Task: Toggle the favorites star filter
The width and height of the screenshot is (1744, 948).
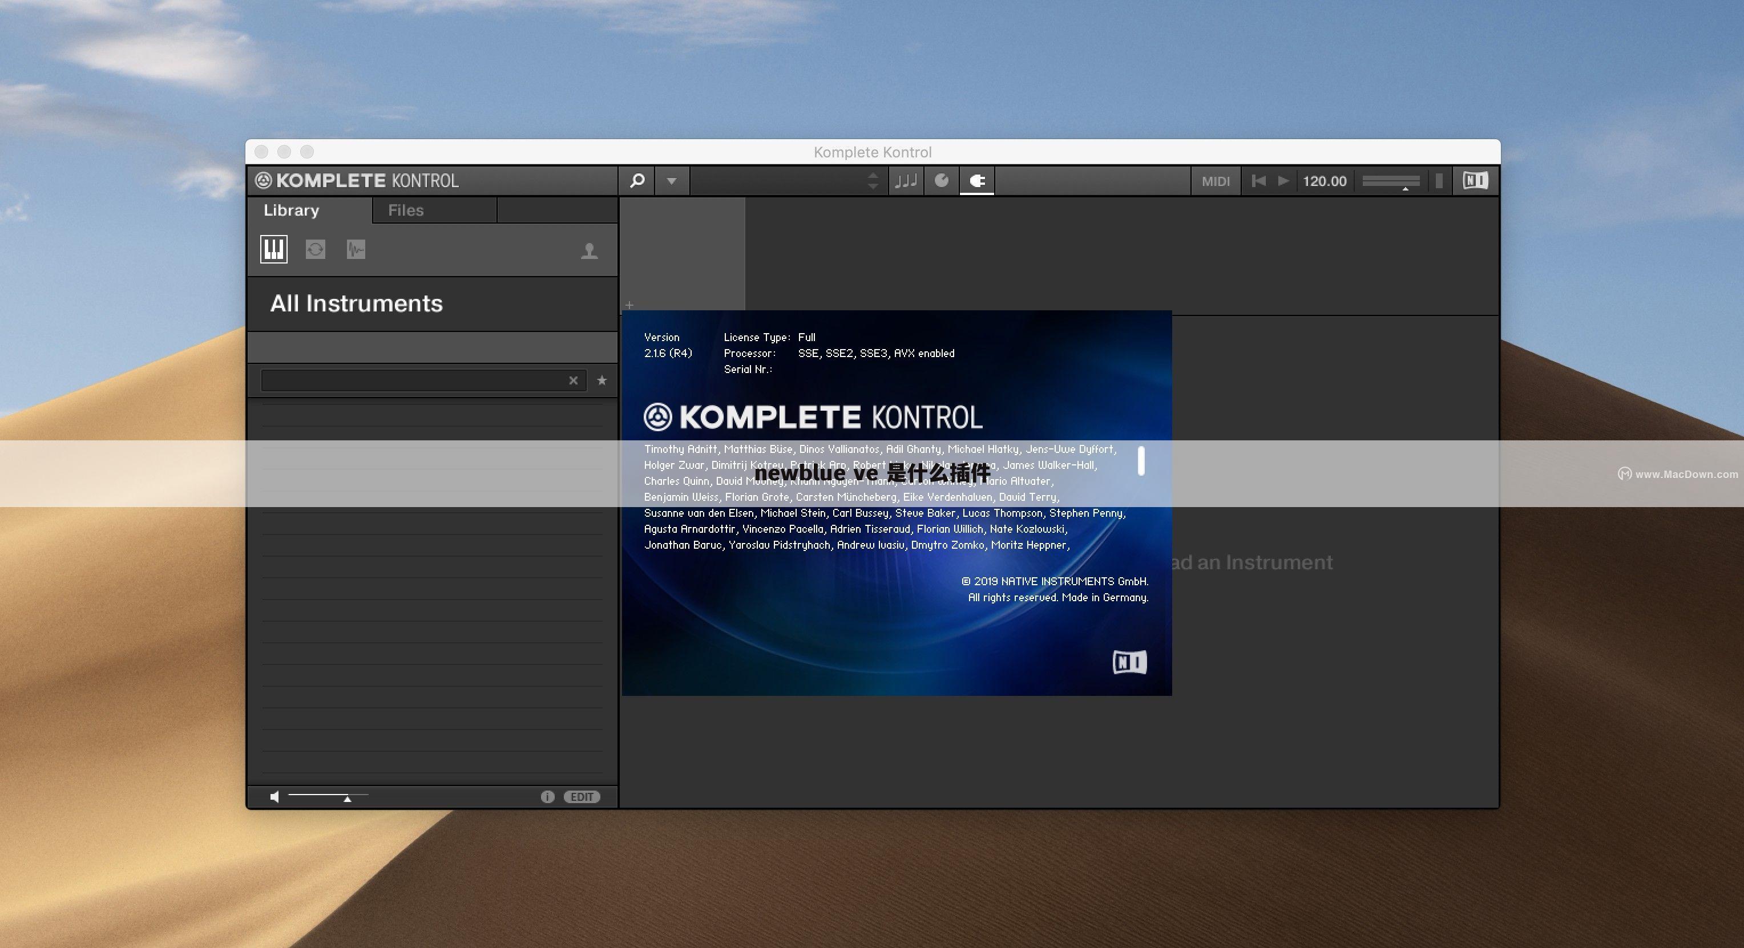Action: point(602,380)
